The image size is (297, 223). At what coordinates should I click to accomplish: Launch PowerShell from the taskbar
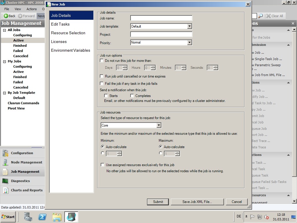pyautogui.click(x=42, y=217)
